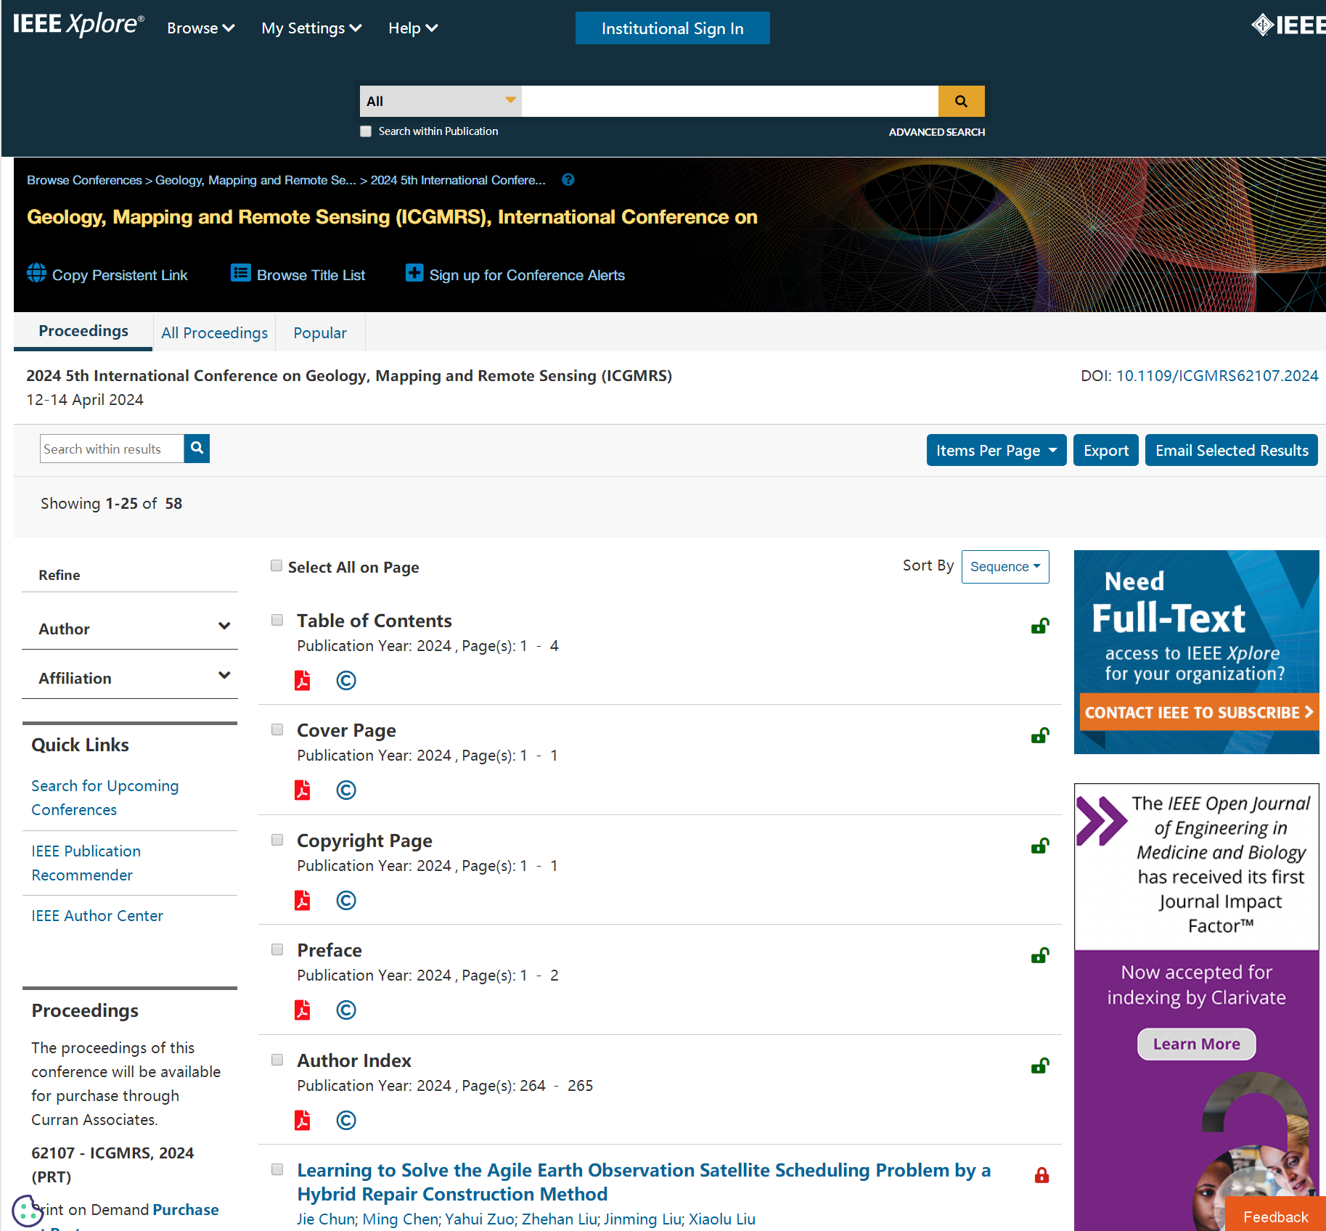Screen dimensions: 1326x1231
Task: Click the globe icon for Copy Persistent Link
Action: click(x=36, y=273)
